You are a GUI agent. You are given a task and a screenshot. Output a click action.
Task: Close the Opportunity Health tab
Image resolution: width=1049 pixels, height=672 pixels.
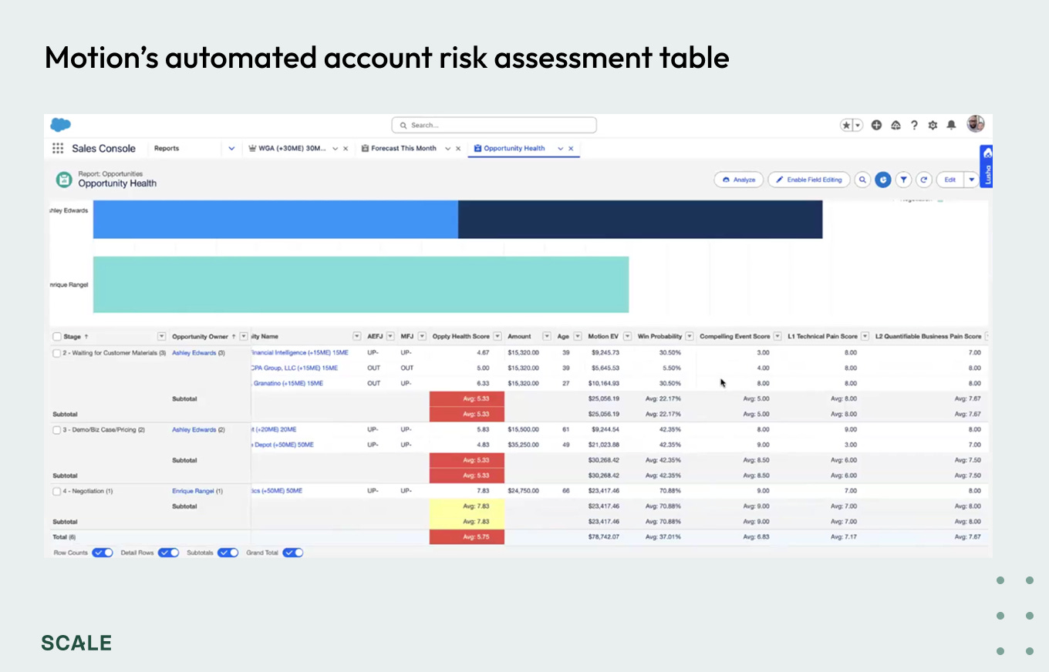pos(571,149)
